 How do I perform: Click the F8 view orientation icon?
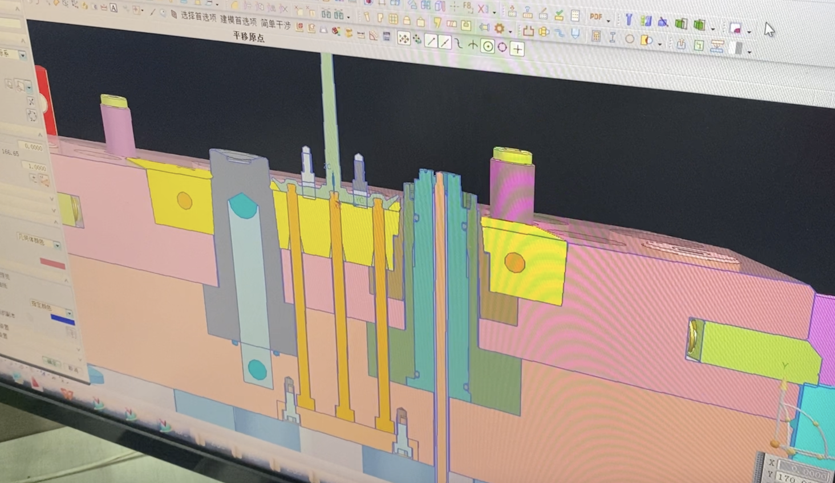pyautogui.click(x=468, y=7)
